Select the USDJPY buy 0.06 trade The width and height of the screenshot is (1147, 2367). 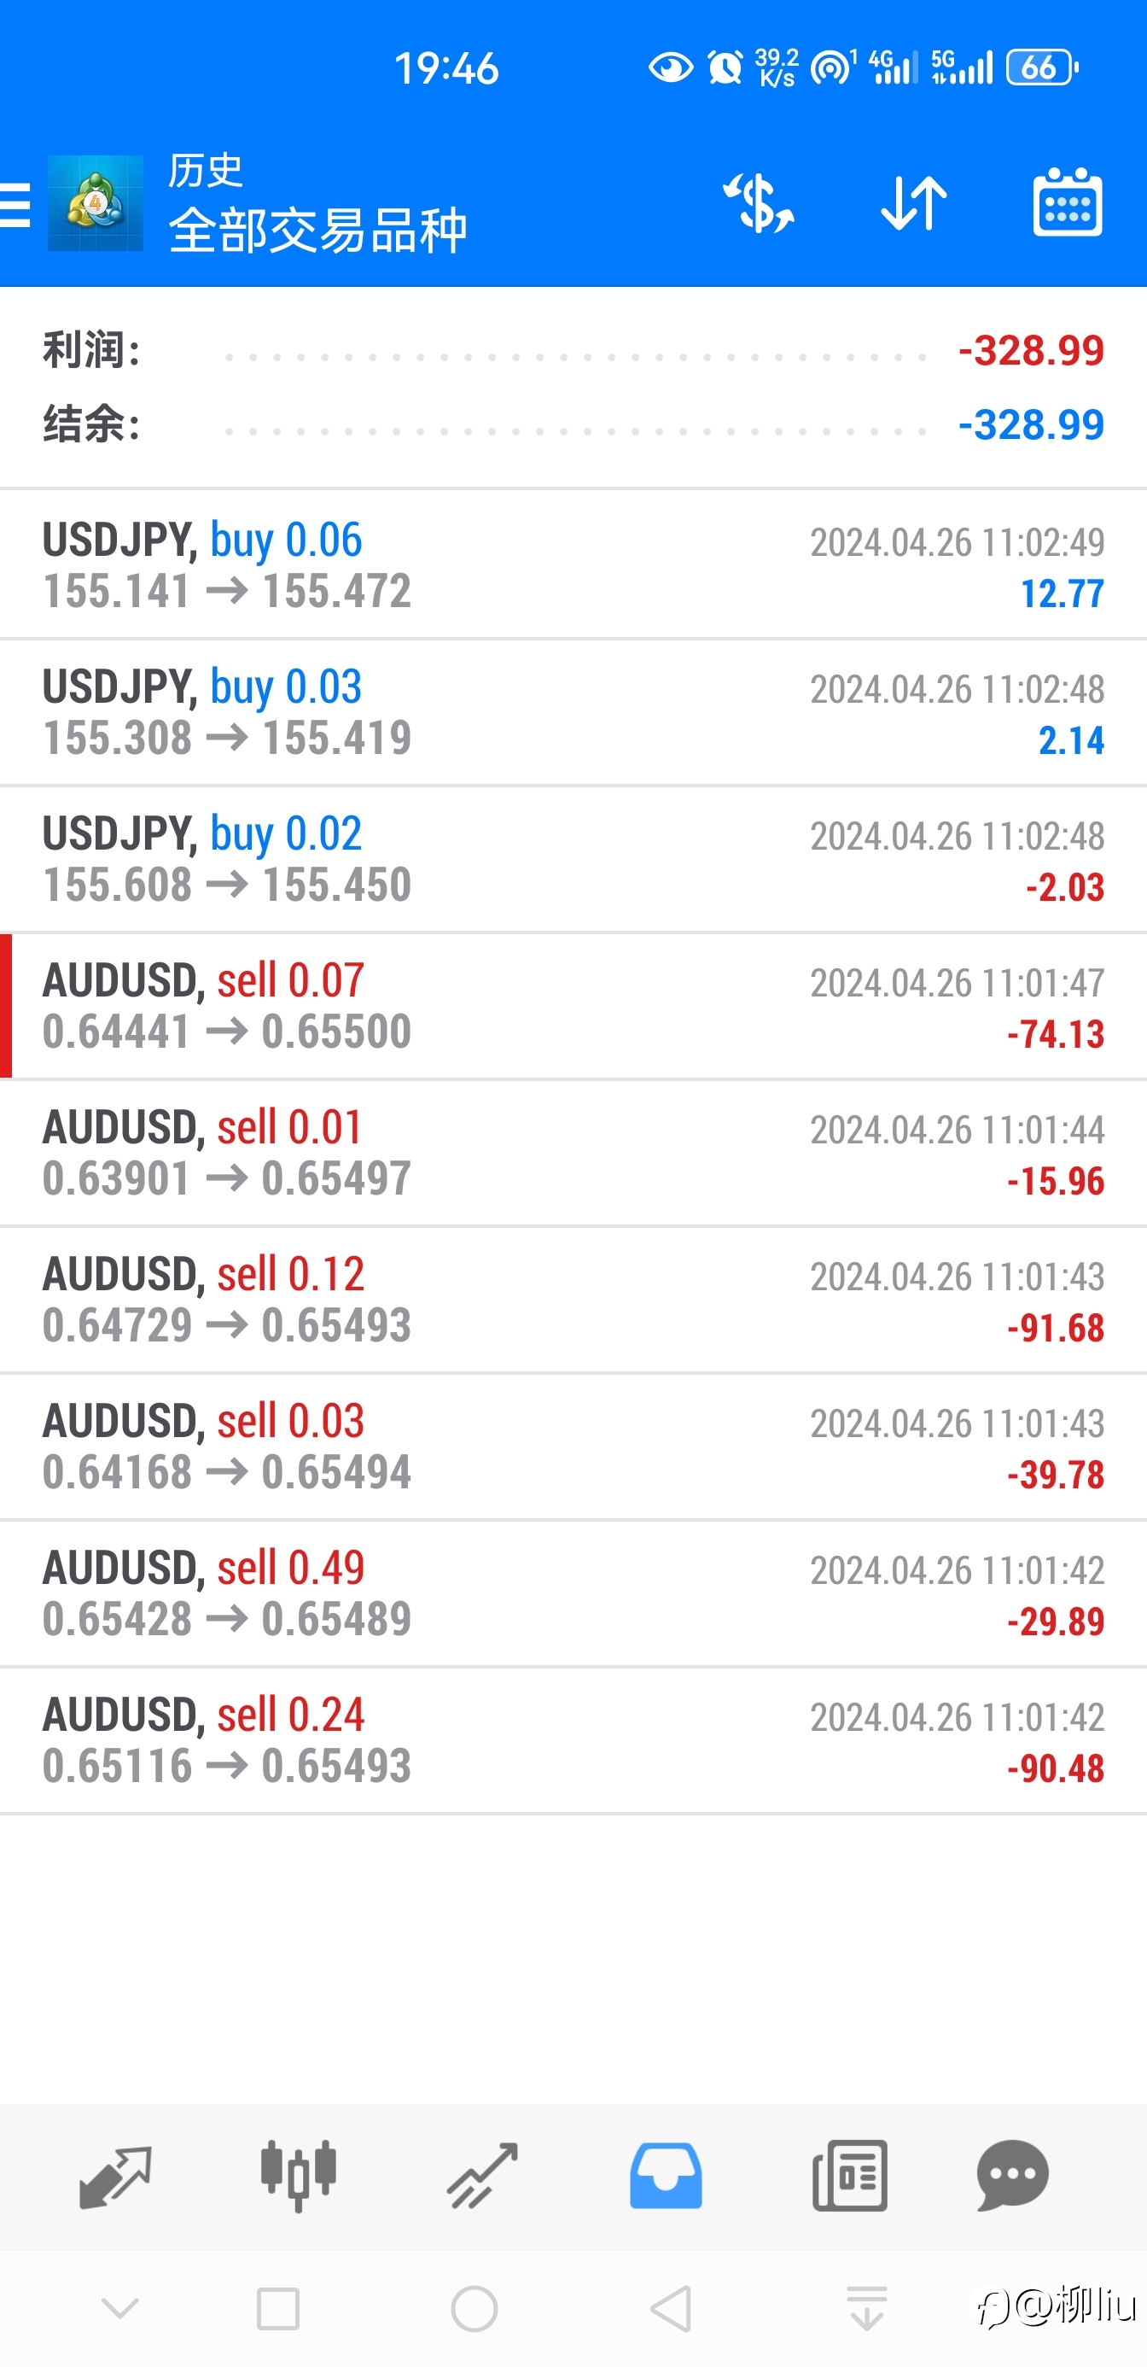click(x=573, y=565)
